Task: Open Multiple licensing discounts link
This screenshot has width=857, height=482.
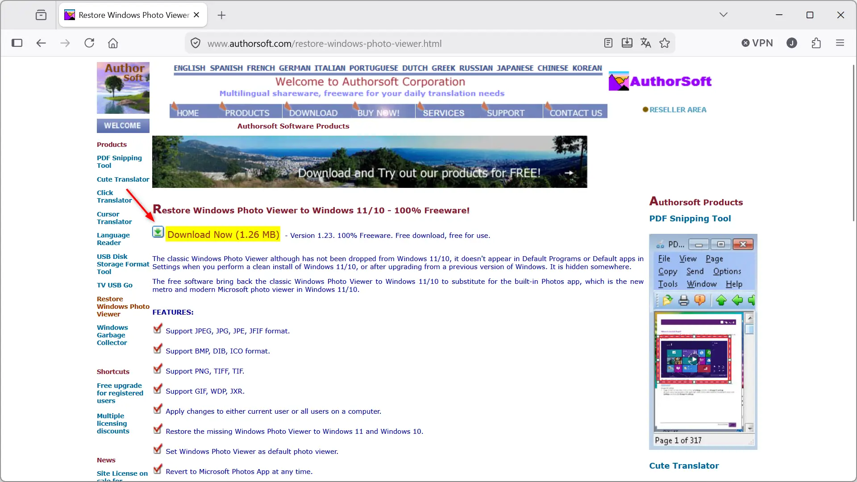Action: click(x=113, y=424)
